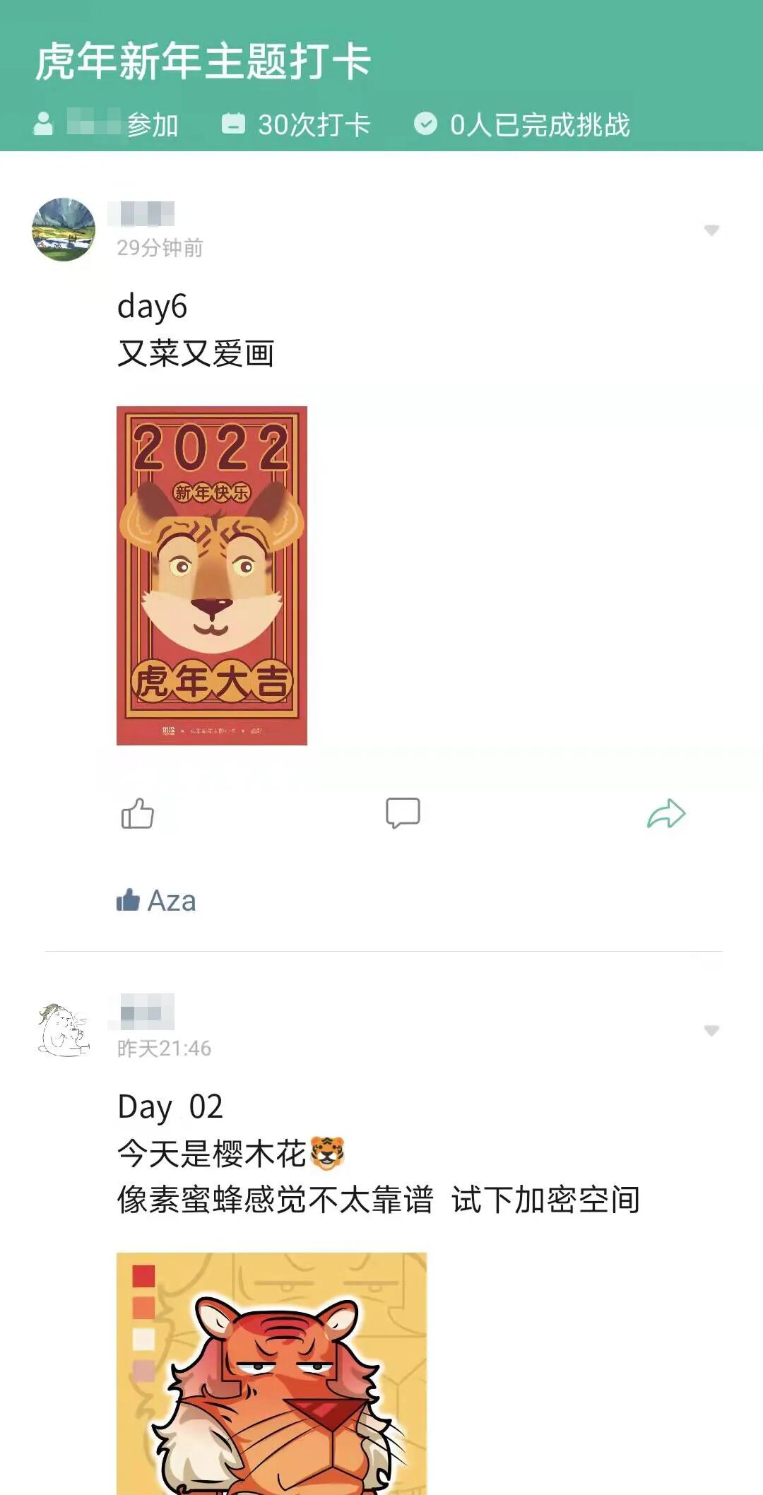Tap 0人已完成挑战 completion status

coord(540,124)
